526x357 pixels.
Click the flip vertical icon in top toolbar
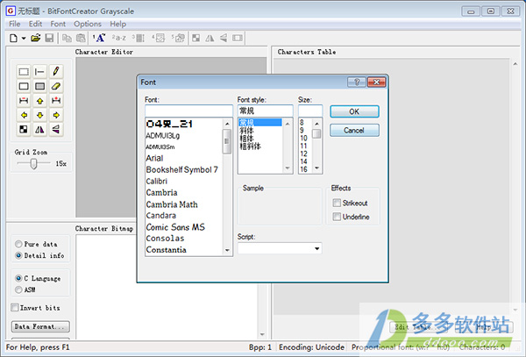pyautogui.click(x=224, y=39)
